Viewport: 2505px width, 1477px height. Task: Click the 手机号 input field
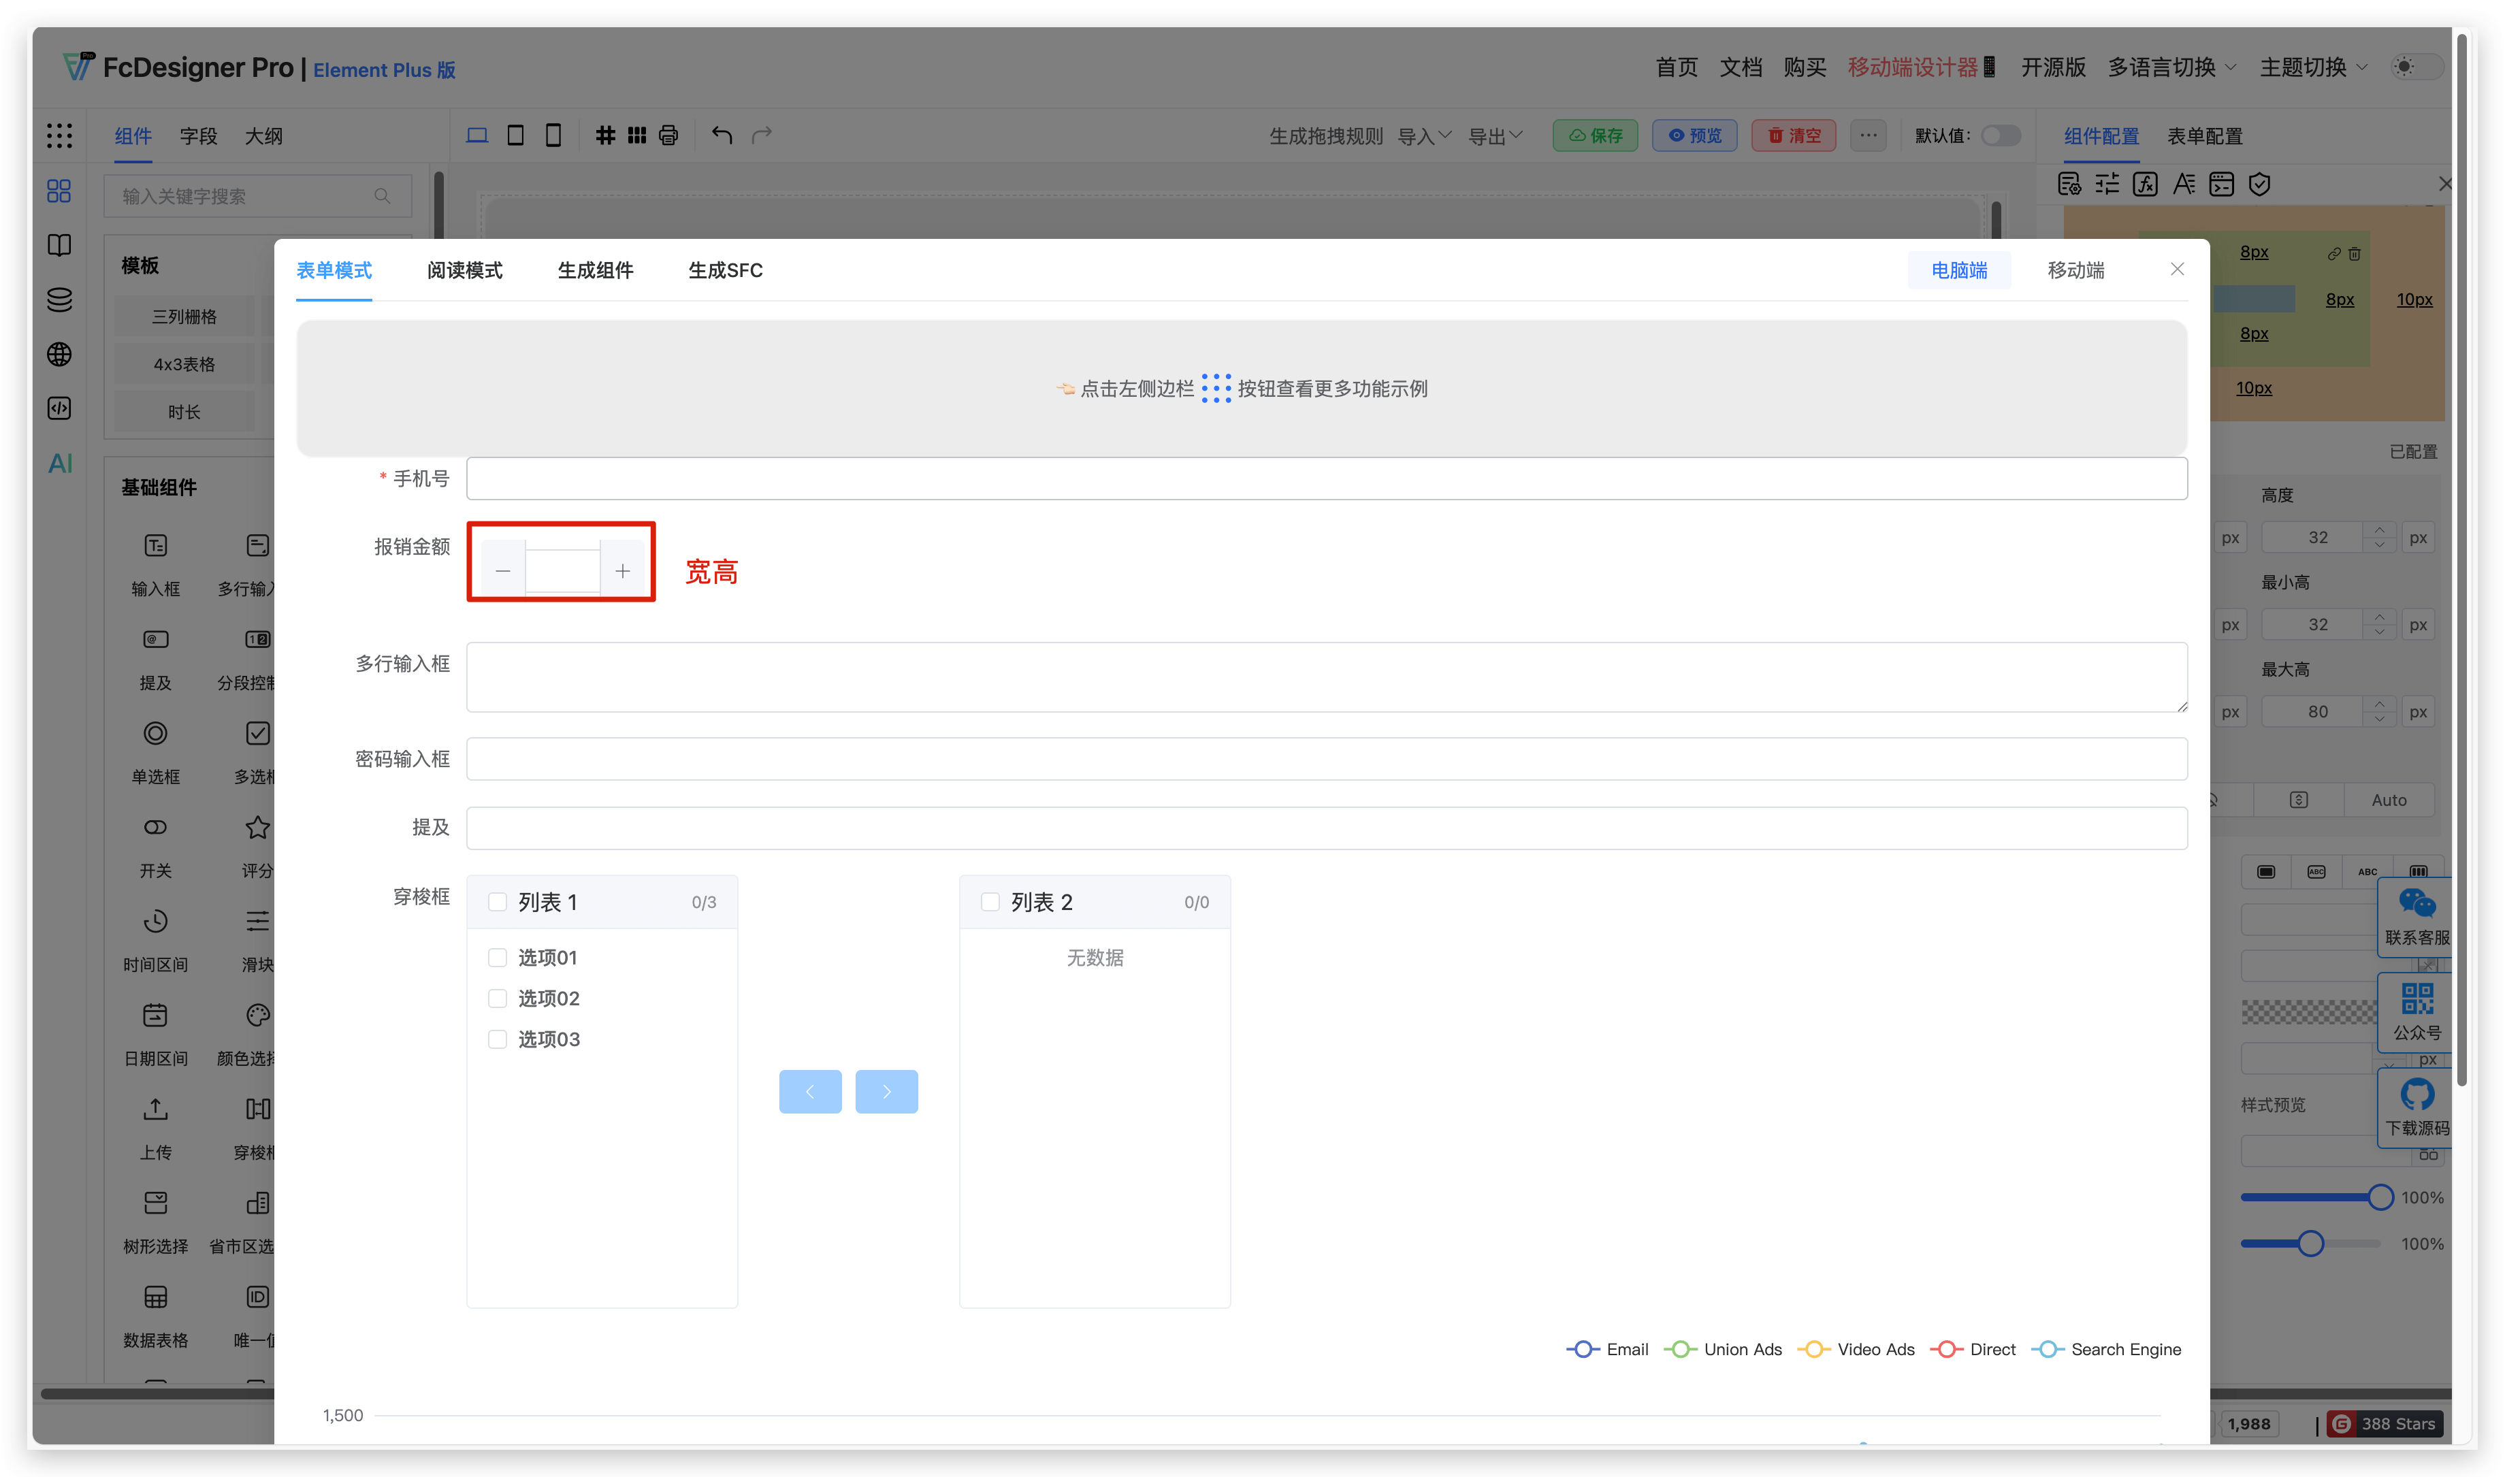coord(1325,478)
